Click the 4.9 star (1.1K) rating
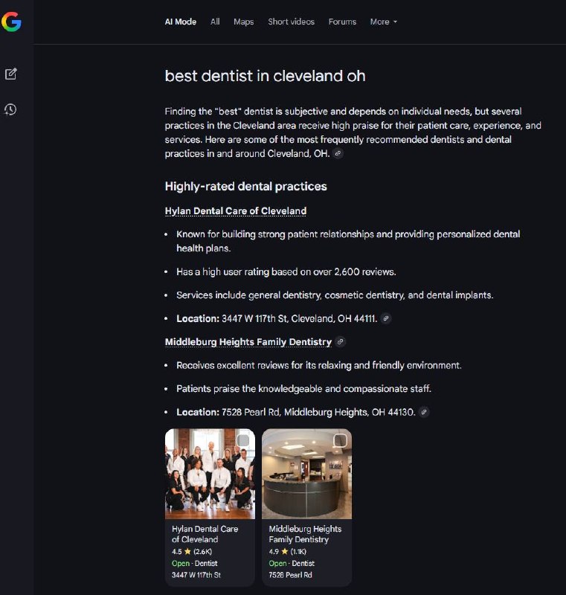The image size is (566, 595). point(288,551)
